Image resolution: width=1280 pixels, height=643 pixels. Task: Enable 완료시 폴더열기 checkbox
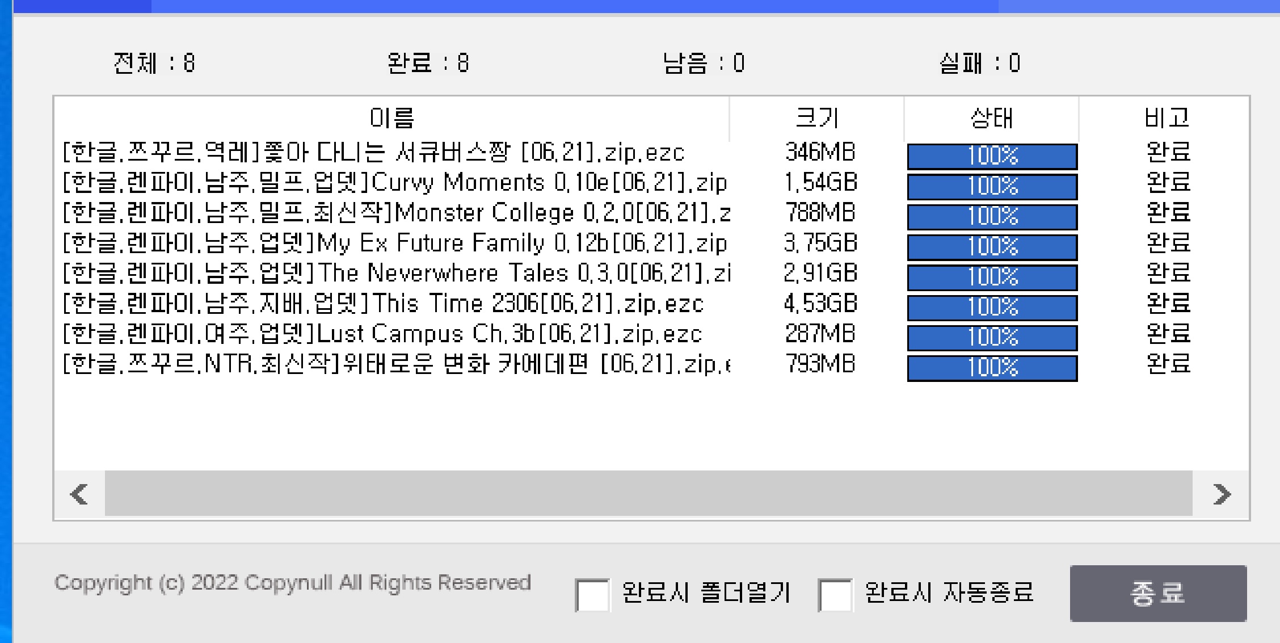click(592, 595)
